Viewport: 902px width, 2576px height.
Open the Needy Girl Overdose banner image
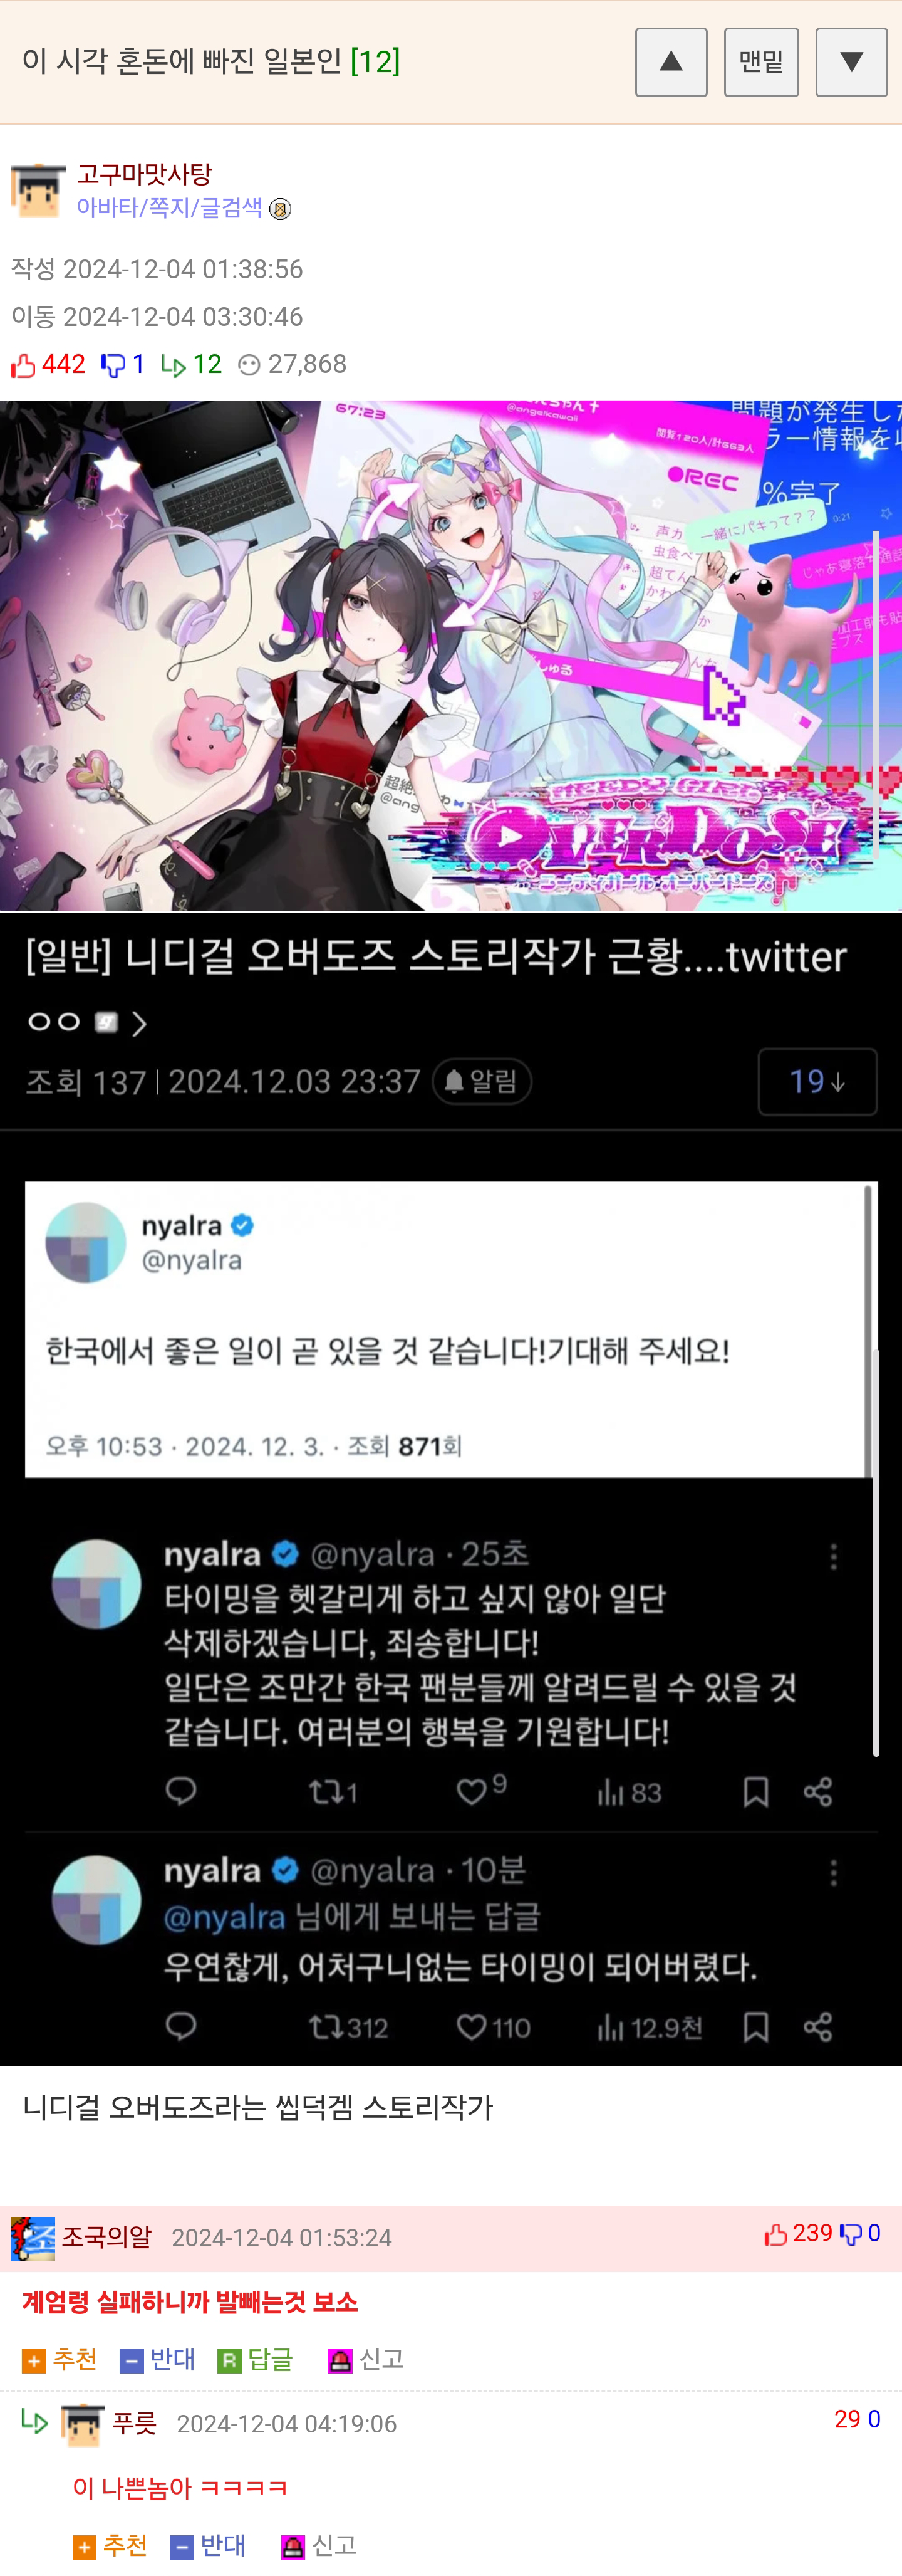pos(450,656)
